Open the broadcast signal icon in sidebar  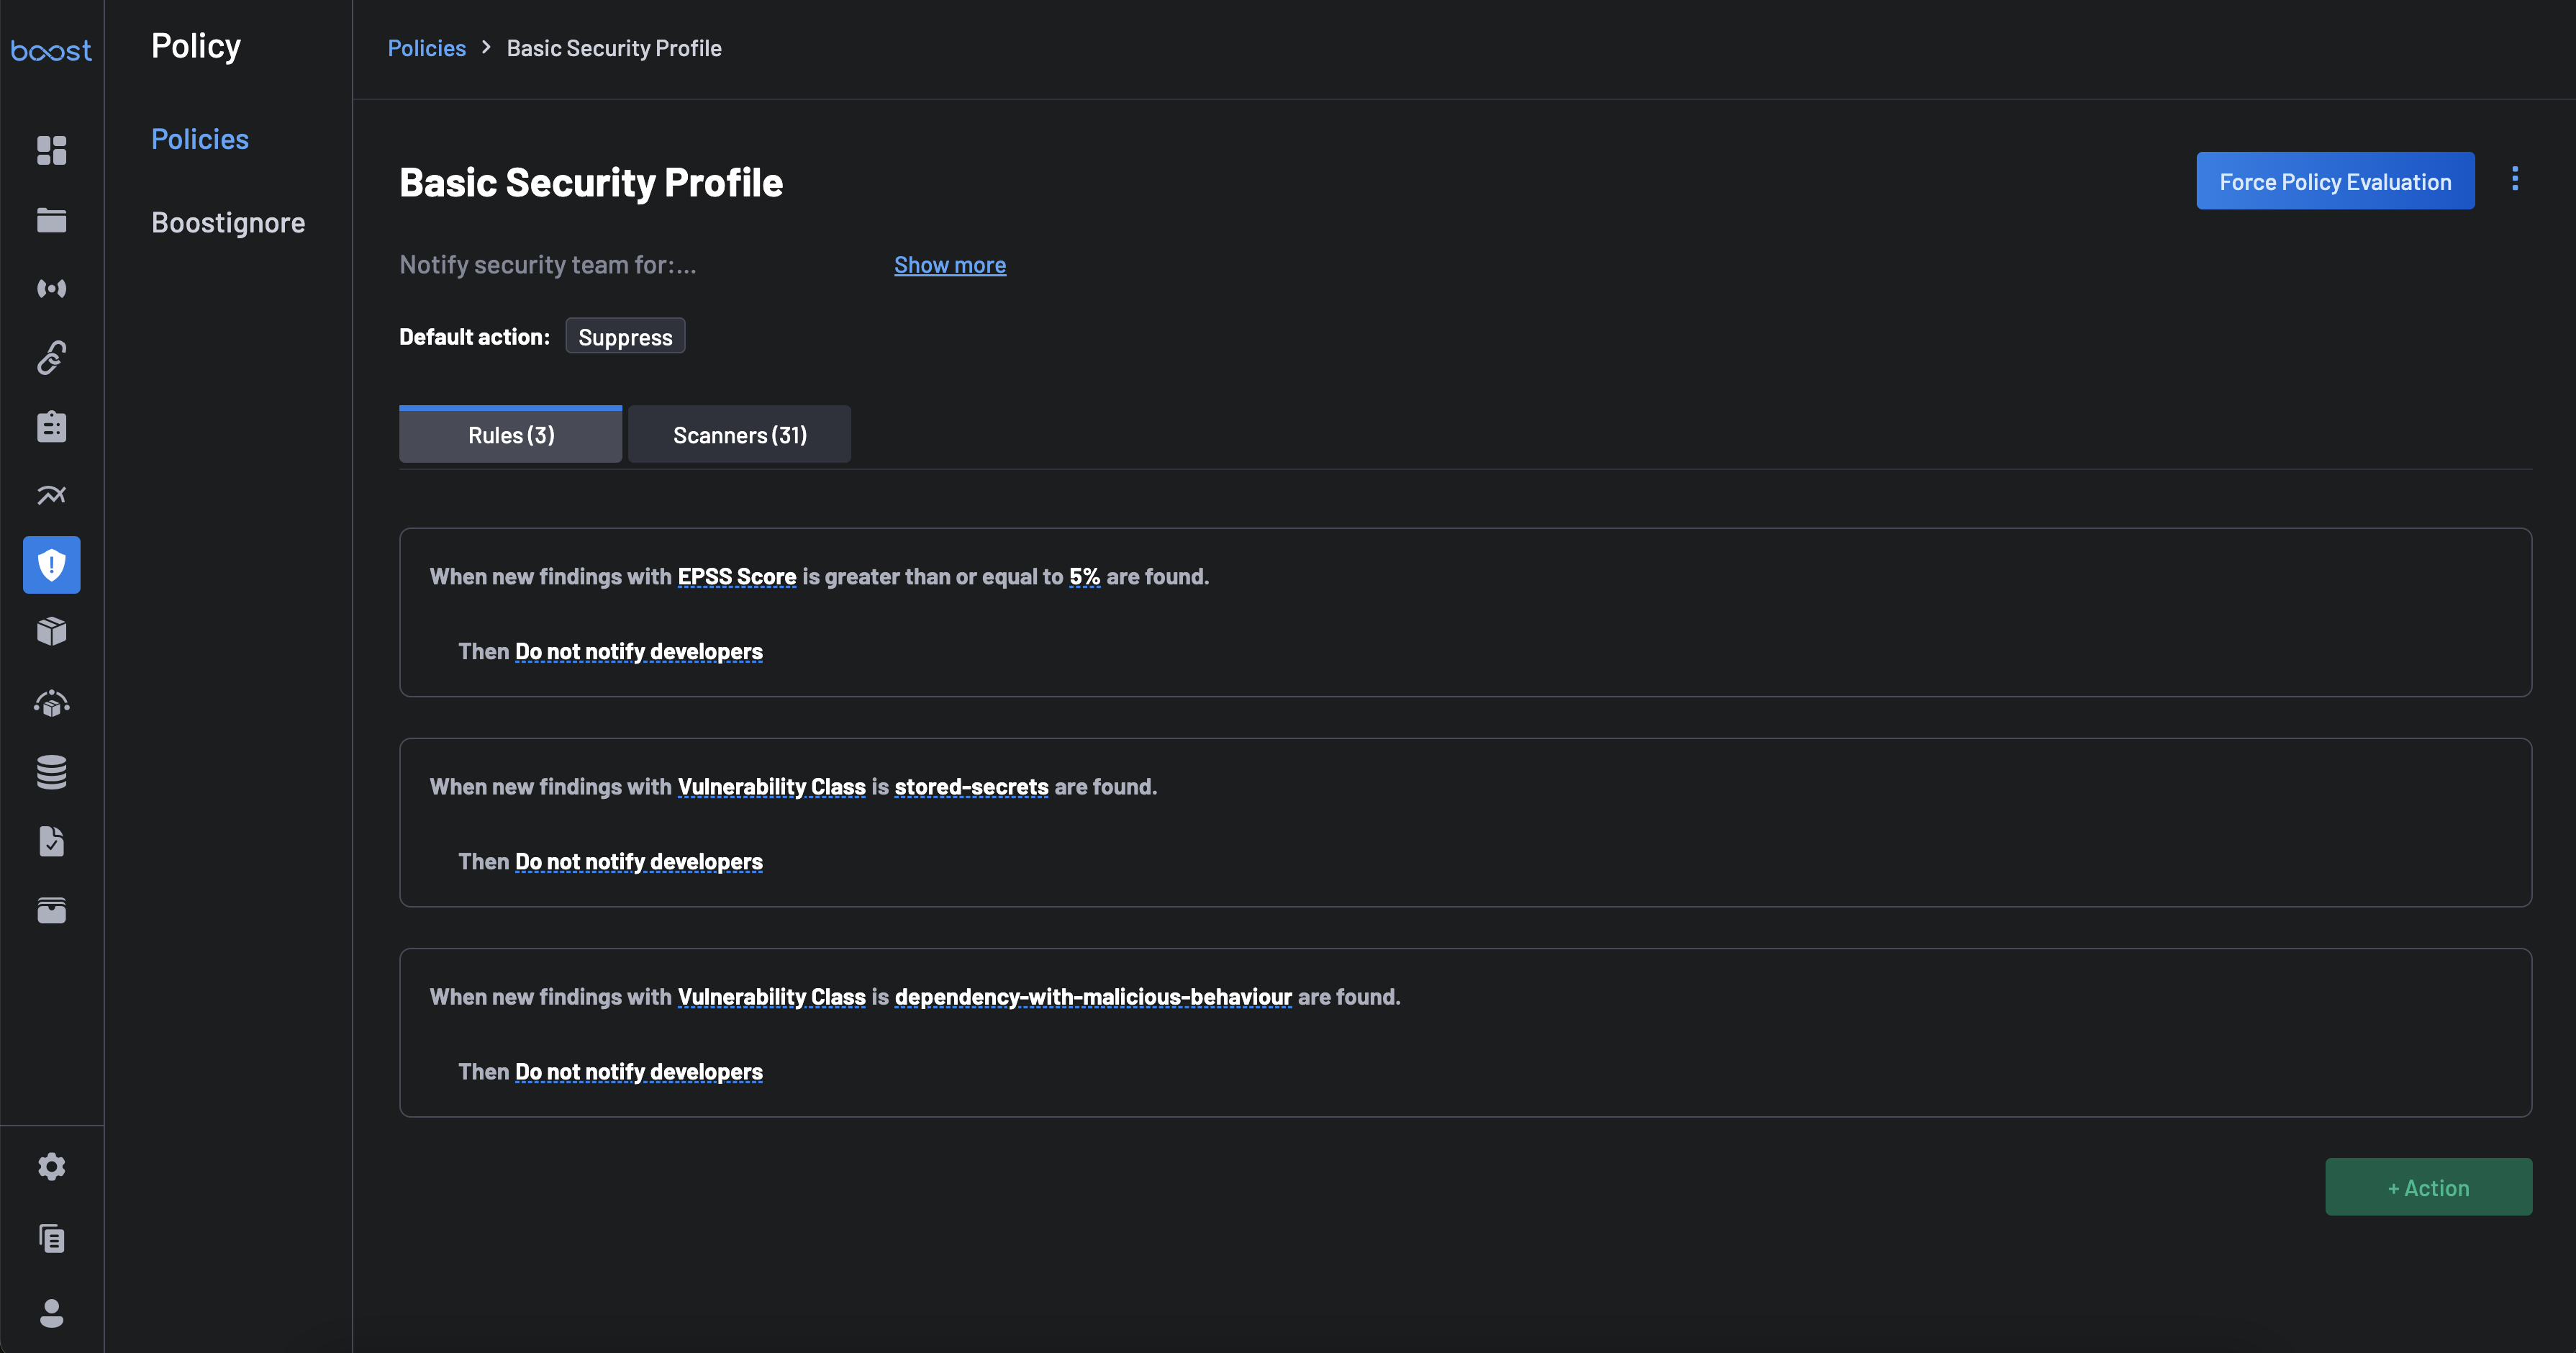pos(51,288)
